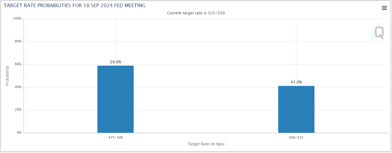
Task: Click the chart title about 18 Sep 2024 meeting
Action: click(75, 6)
